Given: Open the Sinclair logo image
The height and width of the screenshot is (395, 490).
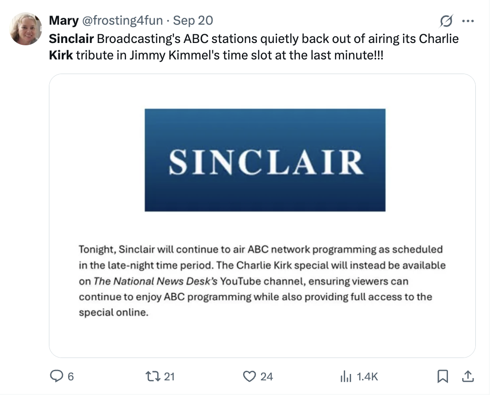Looking at the screenshot, I should click(265, 160).
